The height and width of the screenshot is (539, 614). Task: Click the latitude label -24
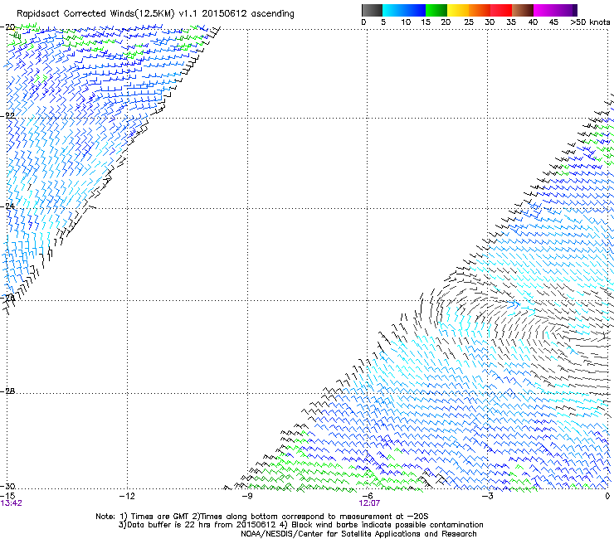pyautogui.click(x=7, y=206)
